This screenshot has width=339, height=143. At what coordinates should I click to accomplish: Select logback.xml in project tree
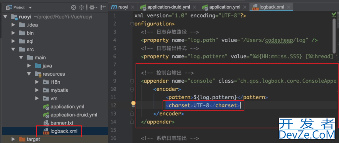click(64, 131)
